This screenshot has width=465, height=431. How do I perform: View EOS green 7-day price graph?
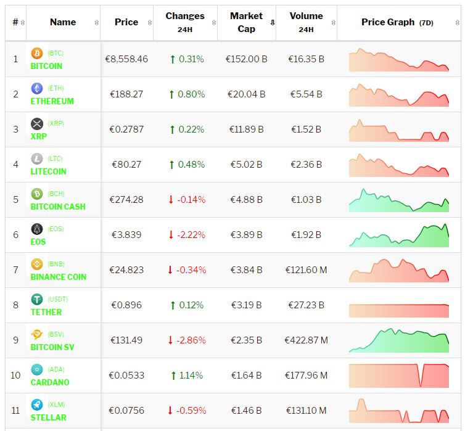coord(398,236)
